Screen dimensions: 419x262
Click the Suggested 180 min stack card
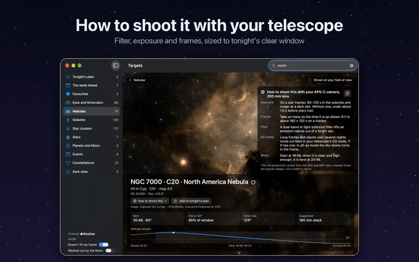323,219
